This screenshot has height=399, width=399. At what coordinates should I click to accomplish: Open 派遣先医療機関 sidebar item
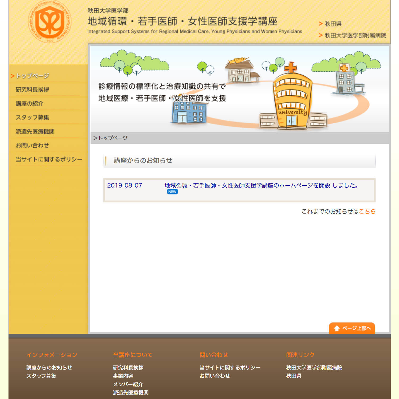coord(35,131)
